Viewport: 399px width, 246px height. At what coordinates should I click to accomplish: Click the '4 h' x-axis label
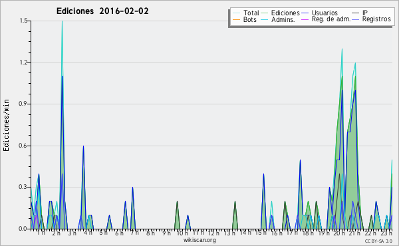88,233
